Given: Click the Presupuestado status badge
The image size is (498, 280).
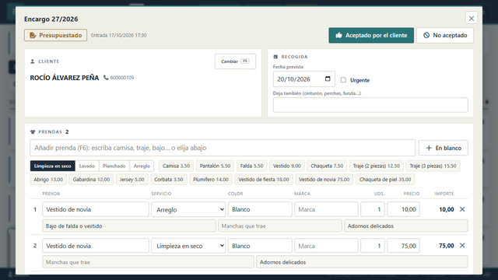Looking at the screenshot, I should pyautogui.click(x=55, y=35).
